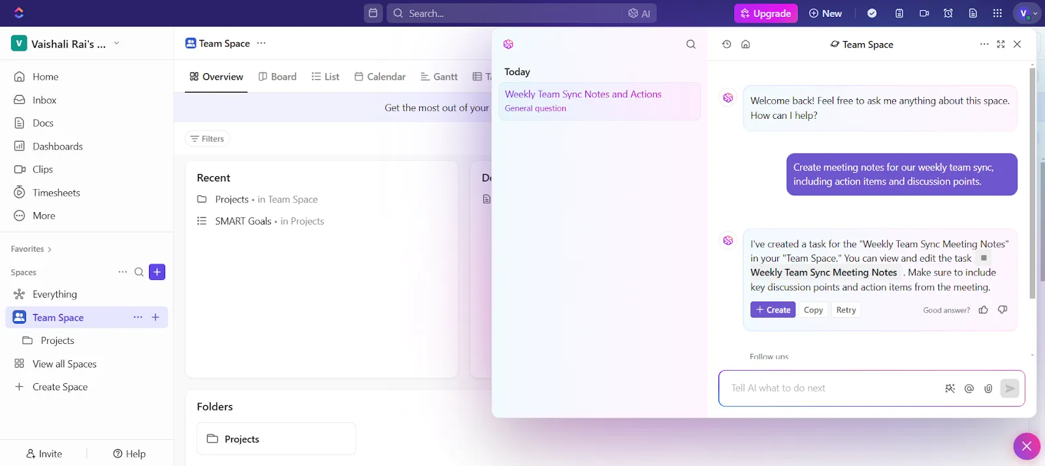Click Invite at bottom of sidebar
The width and height of the screenshot is (1045, 466).
(x=44, y=454)
